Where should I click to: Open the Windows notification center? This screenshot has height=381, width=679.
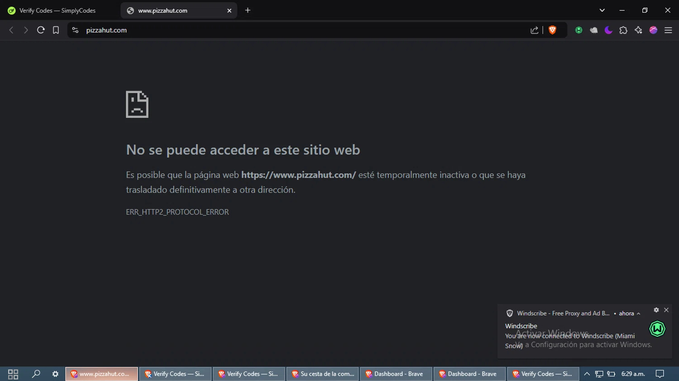[x=660, y=374]
